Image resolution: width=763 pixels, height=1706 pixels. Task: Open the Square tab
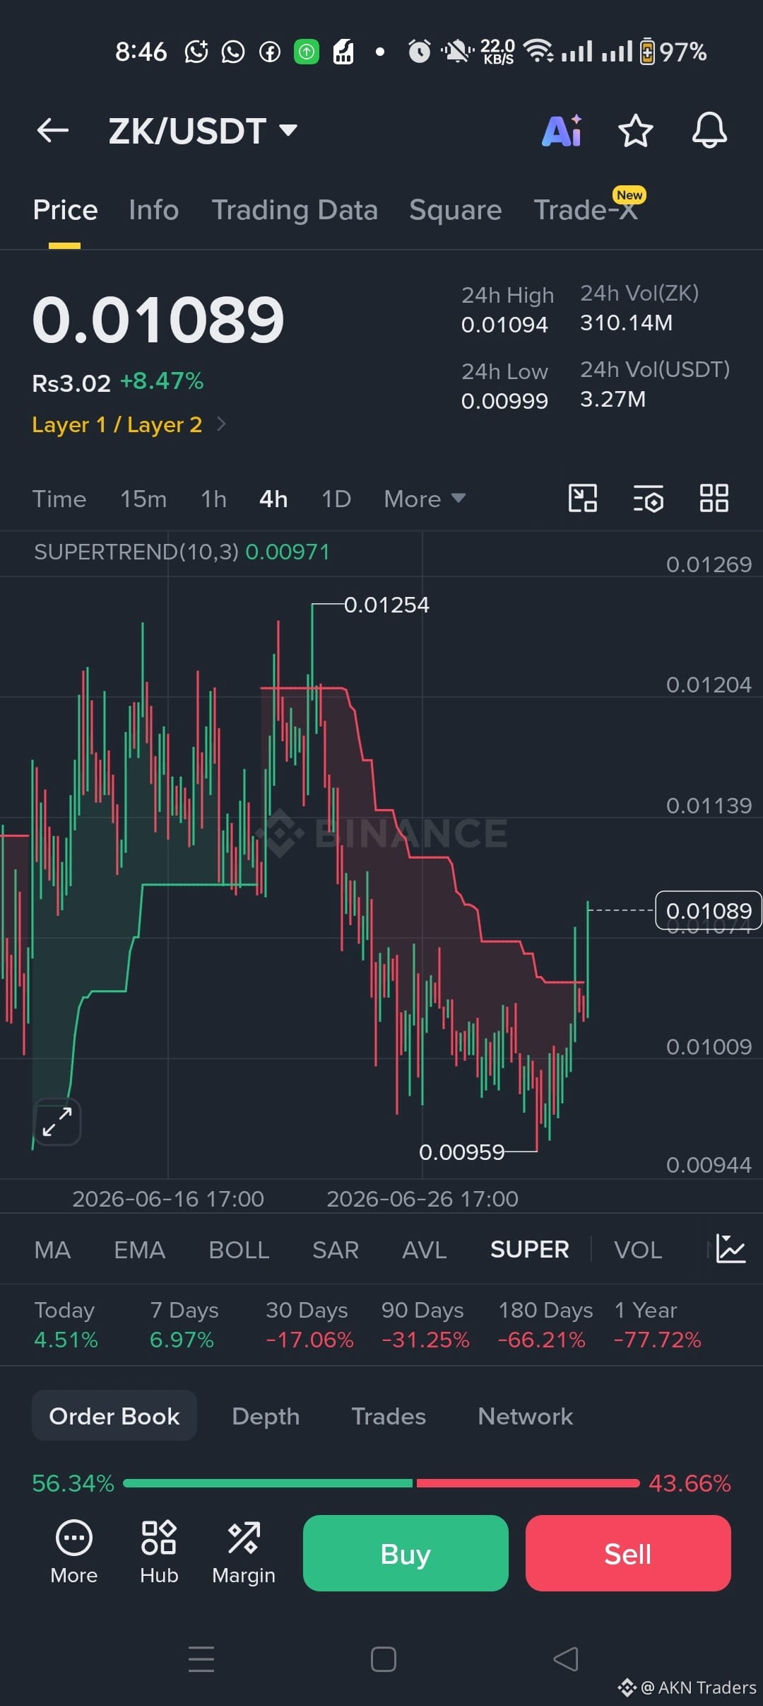(x=455, y=210)
